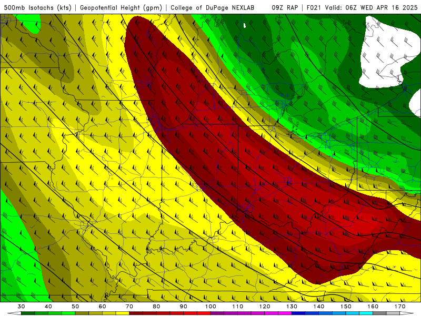Click the 140 label on the color scale

(319, 307)
